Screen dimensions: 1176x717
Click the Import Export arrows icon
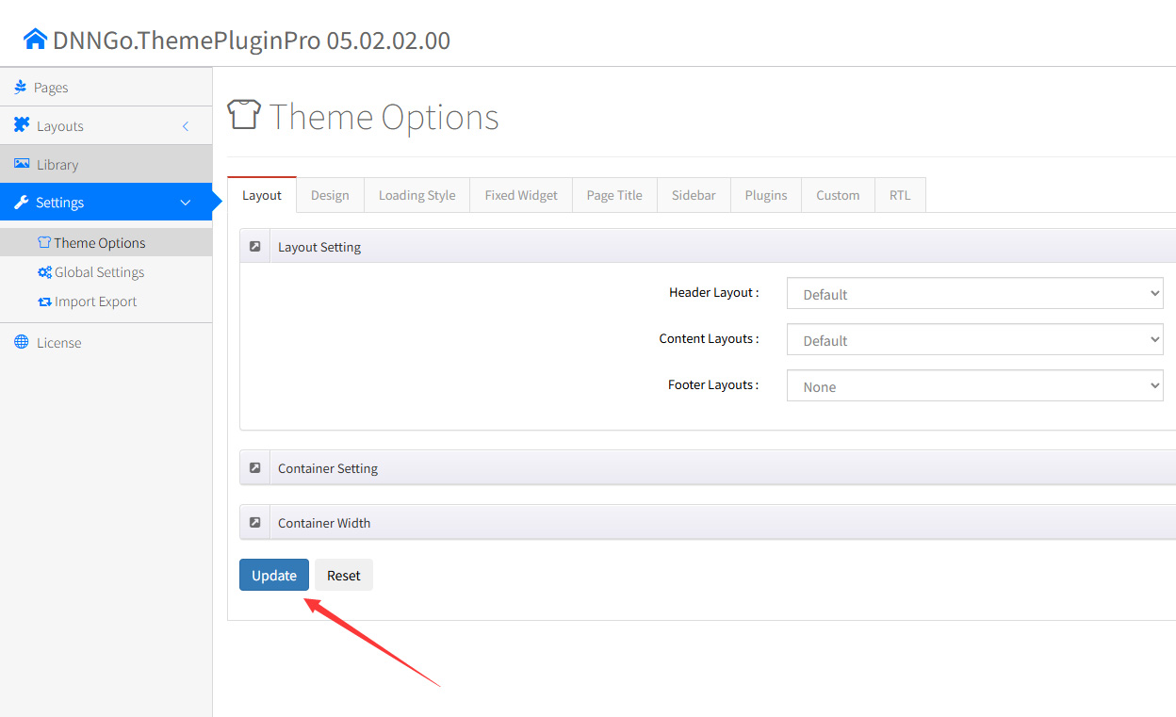pos(44,301)
